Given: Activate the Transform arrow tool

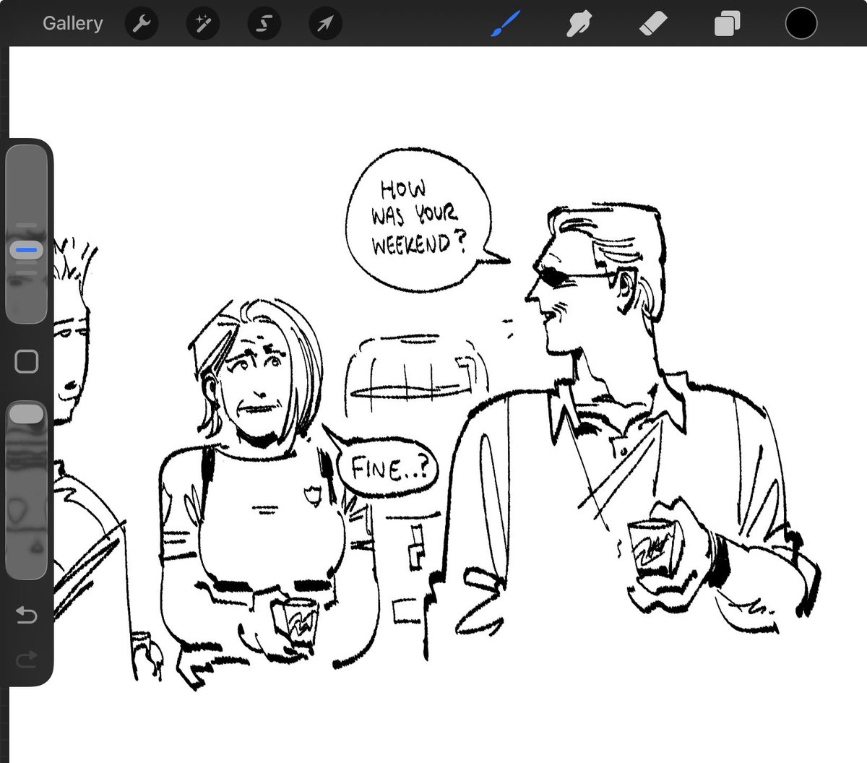Looking at the screenshot, I should 325,24.
